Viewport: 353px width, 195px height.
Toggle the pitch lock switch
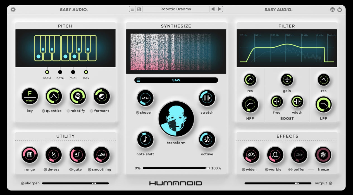86,72
